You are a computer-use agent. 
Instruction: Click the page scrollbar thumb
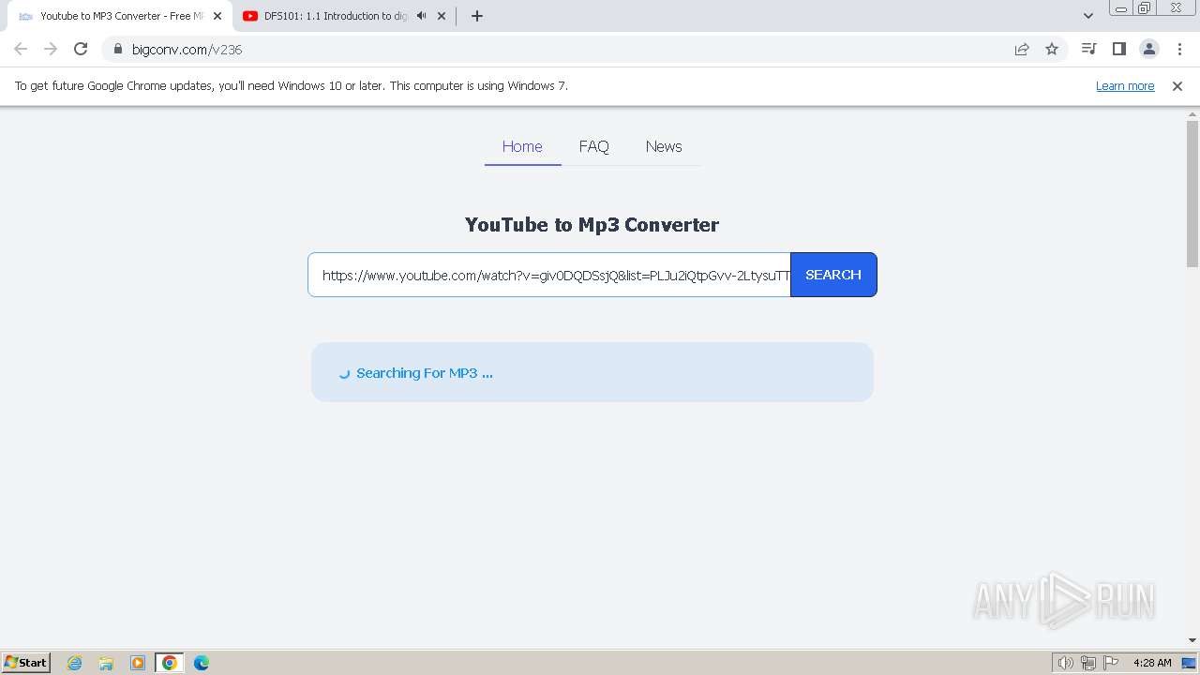(1192, 194)
